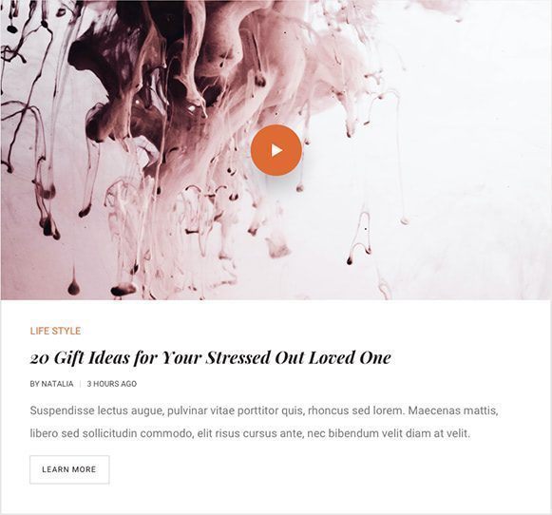Open the LIFE STYLE category link
Image resolution: width=552 pixels, height=515 pixels.
click(55, 331)
